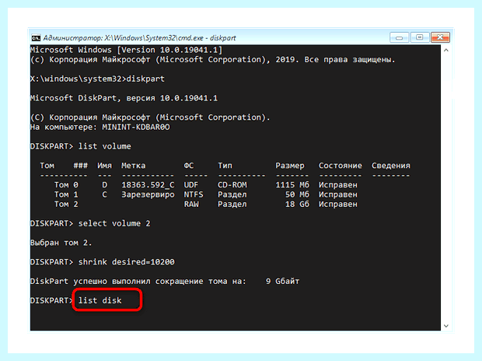Screen dimensions: 482x361
Task: Click the cmd.exe icon in title bar
Action: pyautogui.click(x=36, y=38)
